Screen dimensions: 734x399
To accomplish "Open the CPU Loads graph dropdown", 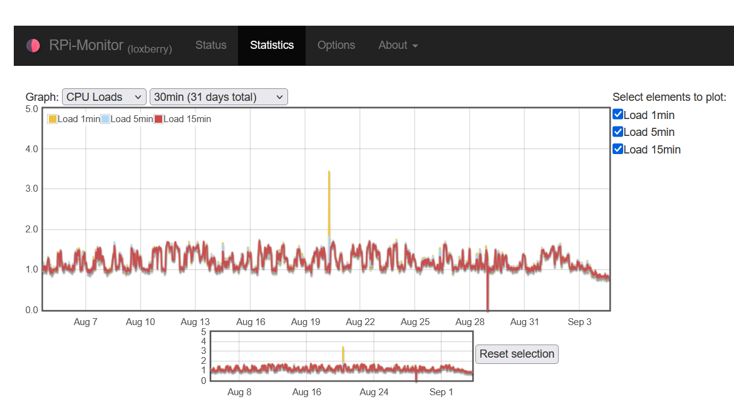I will coord(104,97).
